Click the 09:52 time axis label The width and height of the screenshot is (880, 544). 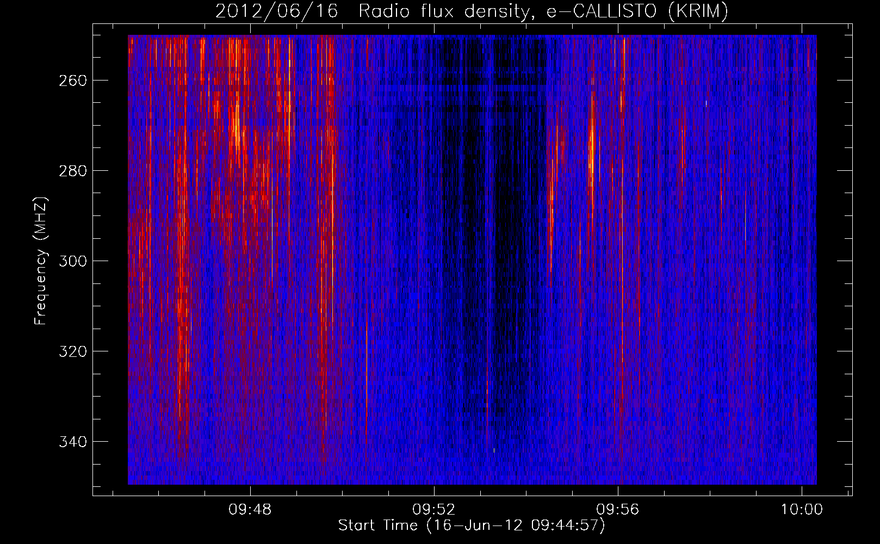pos(434,510)
